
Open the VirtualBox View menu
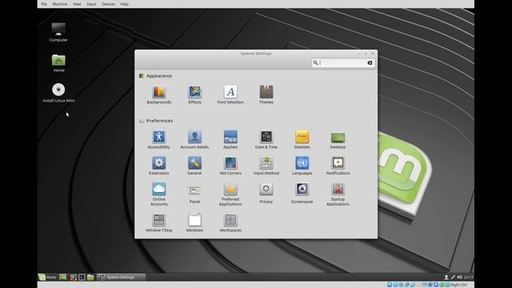pos(77,4)
